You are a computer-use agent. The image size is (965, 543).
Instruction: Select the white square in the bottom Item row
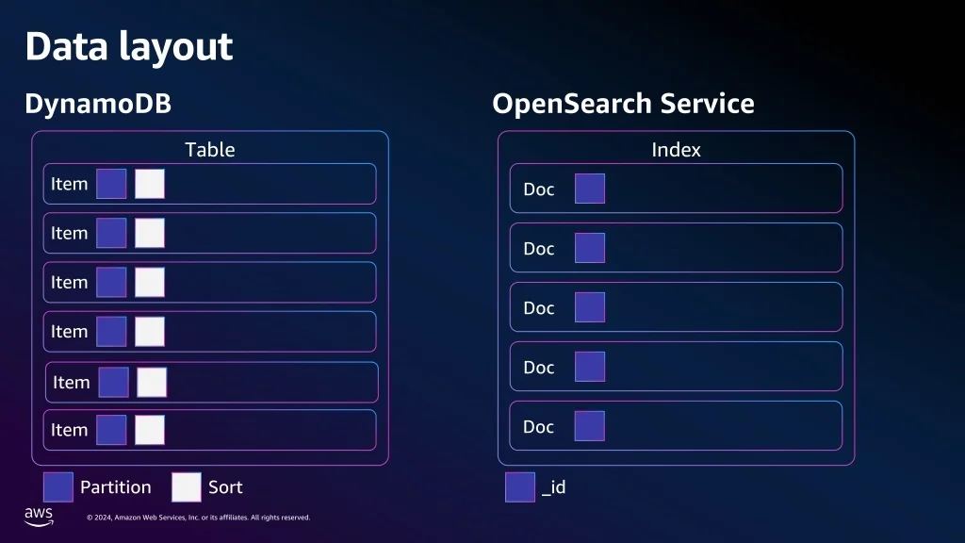(x=150, y=430)
